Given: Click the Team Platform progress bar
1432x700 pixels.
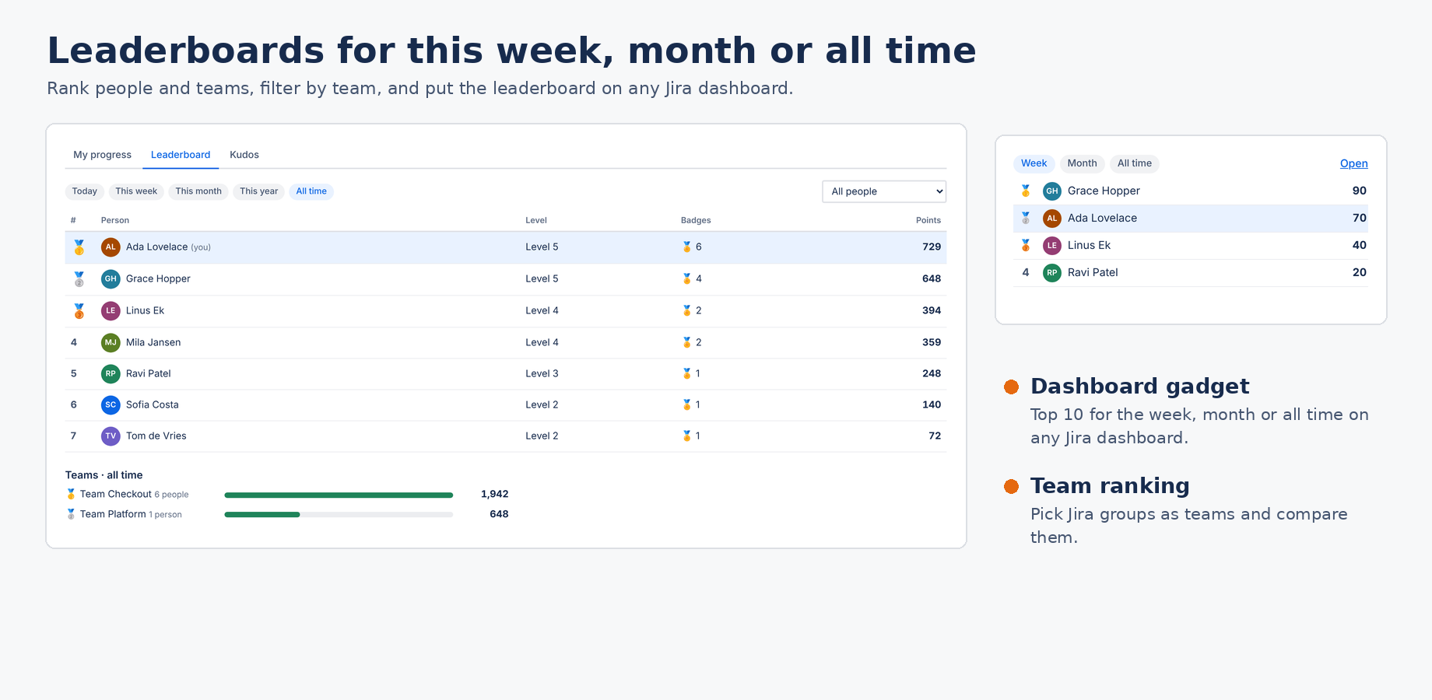Looking at the screenshot, I should 339,515.
